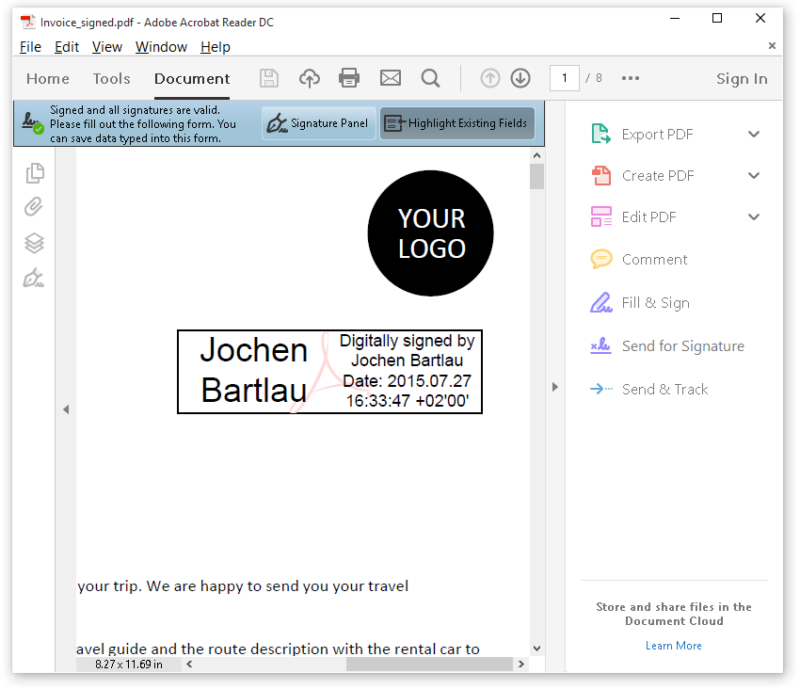Click the Export PDF icon
The height and width of the screenshot is (689, 800).
click(601, 134)
